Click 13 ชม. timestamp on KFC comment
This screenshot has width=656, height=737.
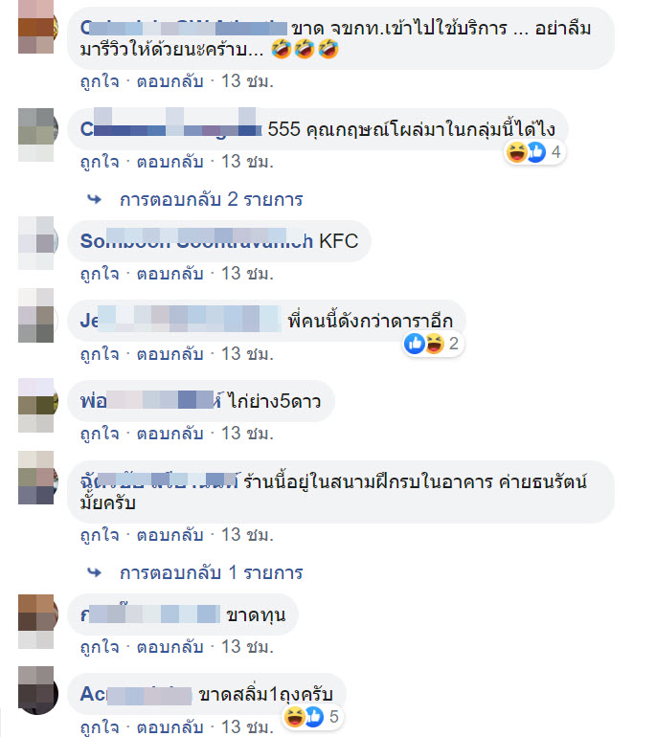(x=247, y=274)
